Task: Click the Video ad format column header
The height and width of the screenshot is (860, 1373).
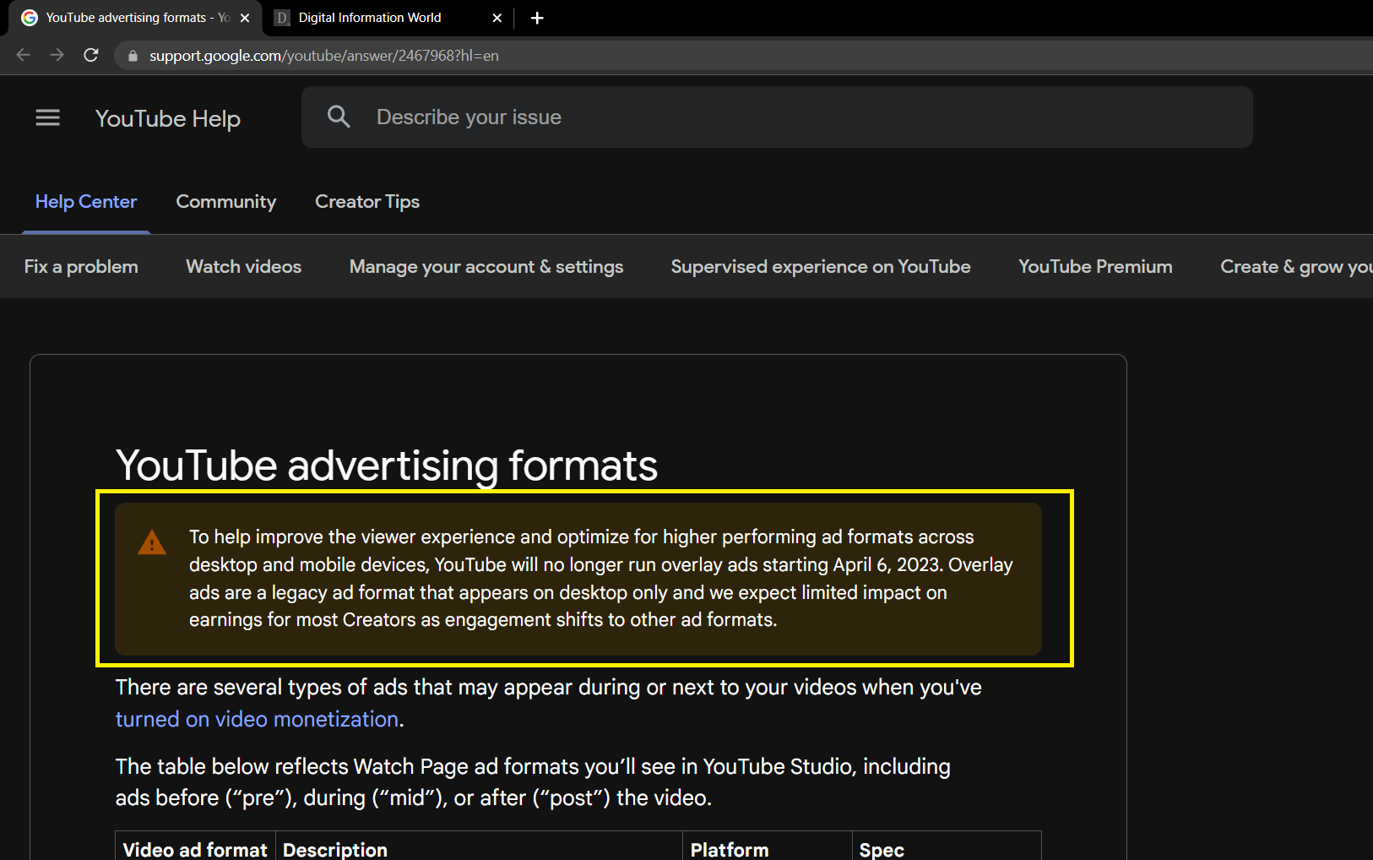Action: click(x=195, y=849)
